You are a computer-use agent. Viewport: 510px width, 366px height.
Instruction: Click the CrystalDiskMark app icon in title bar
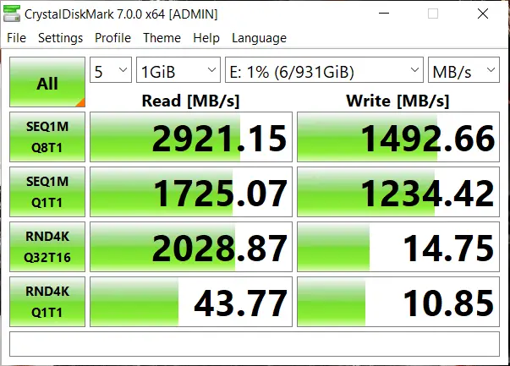tap(12, 14)
